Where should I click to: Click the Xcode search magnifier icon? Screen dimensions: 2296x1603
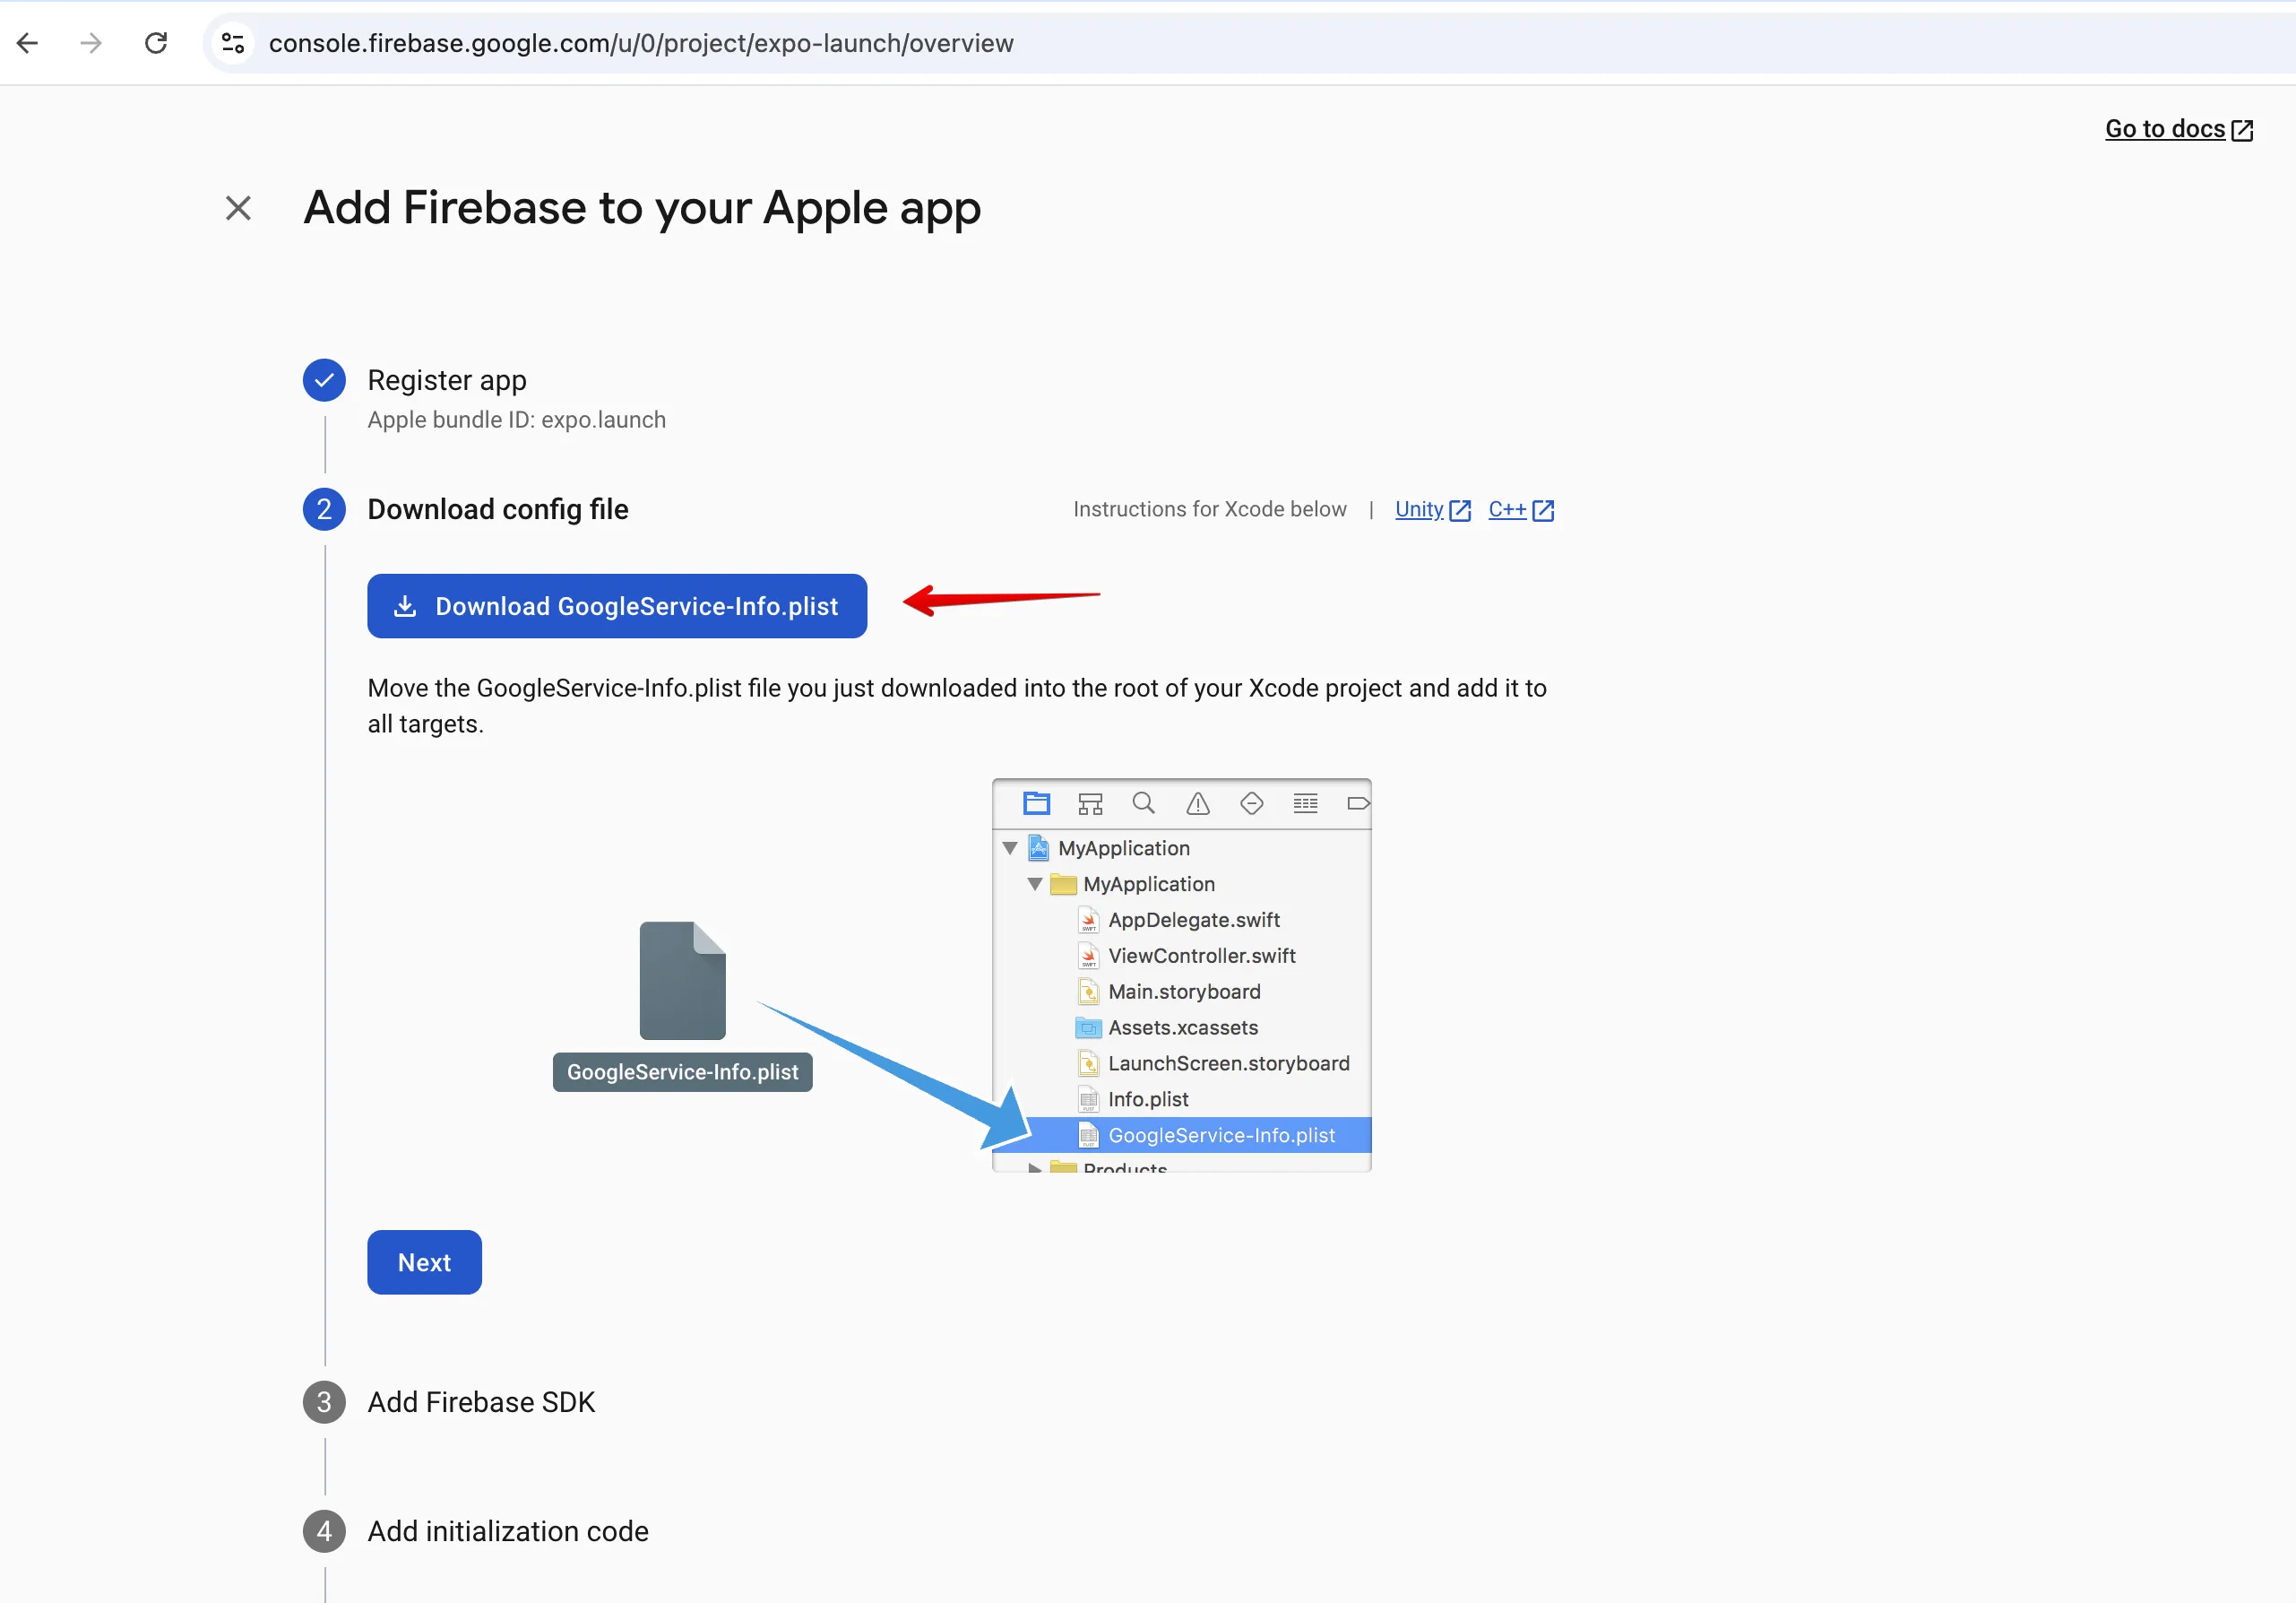pyautogui.click(x=1144, y=803)
